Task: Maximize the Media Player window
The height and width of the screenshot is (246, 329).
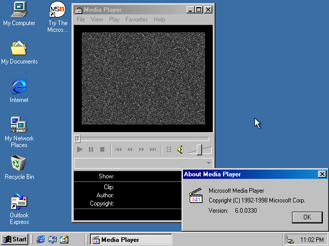Action: [x=198, y=10]
